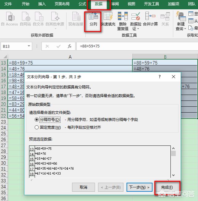This screenshot has height=201, width=198.
Task: Click the formula bar input field
Action: 137,46
